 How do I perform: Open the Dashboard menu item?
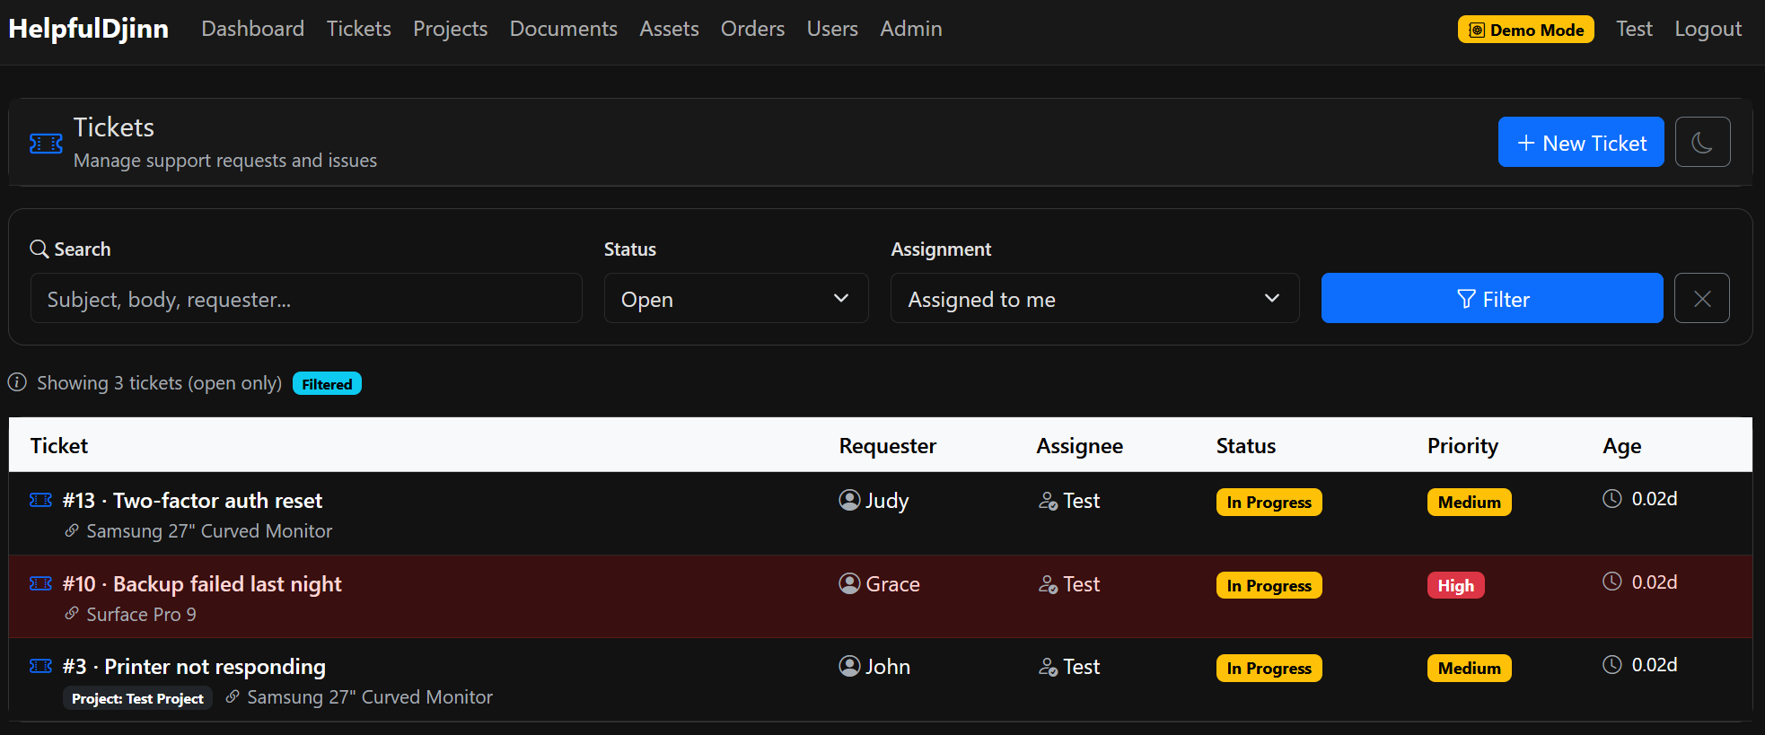[x=253, y=29]
